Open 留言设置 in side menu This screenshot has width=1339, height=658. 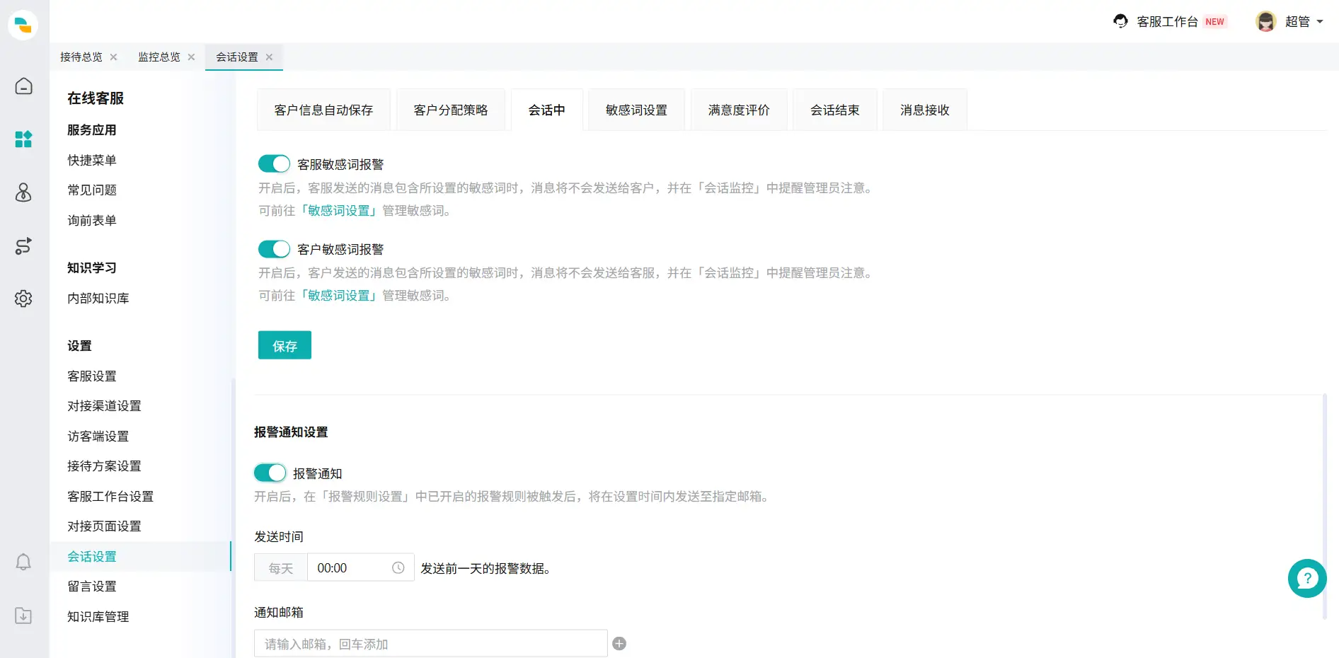(x=92, y=586)
